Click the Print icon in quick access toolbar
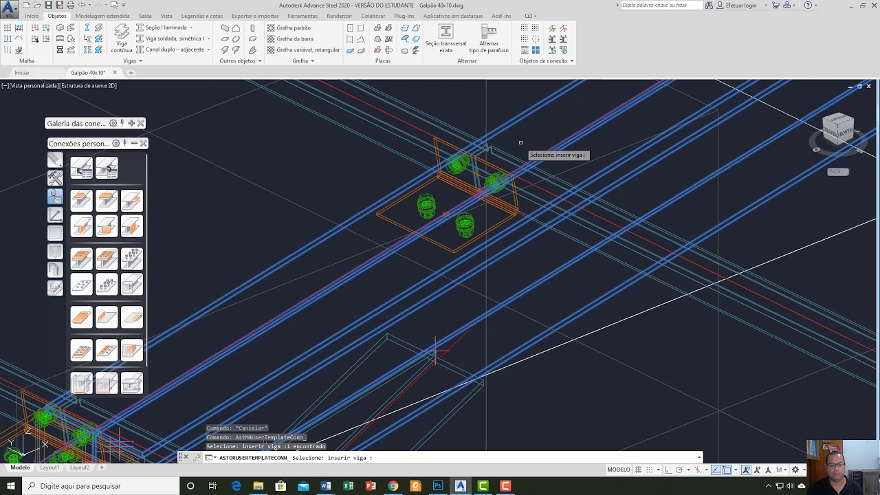 (70, 5)
